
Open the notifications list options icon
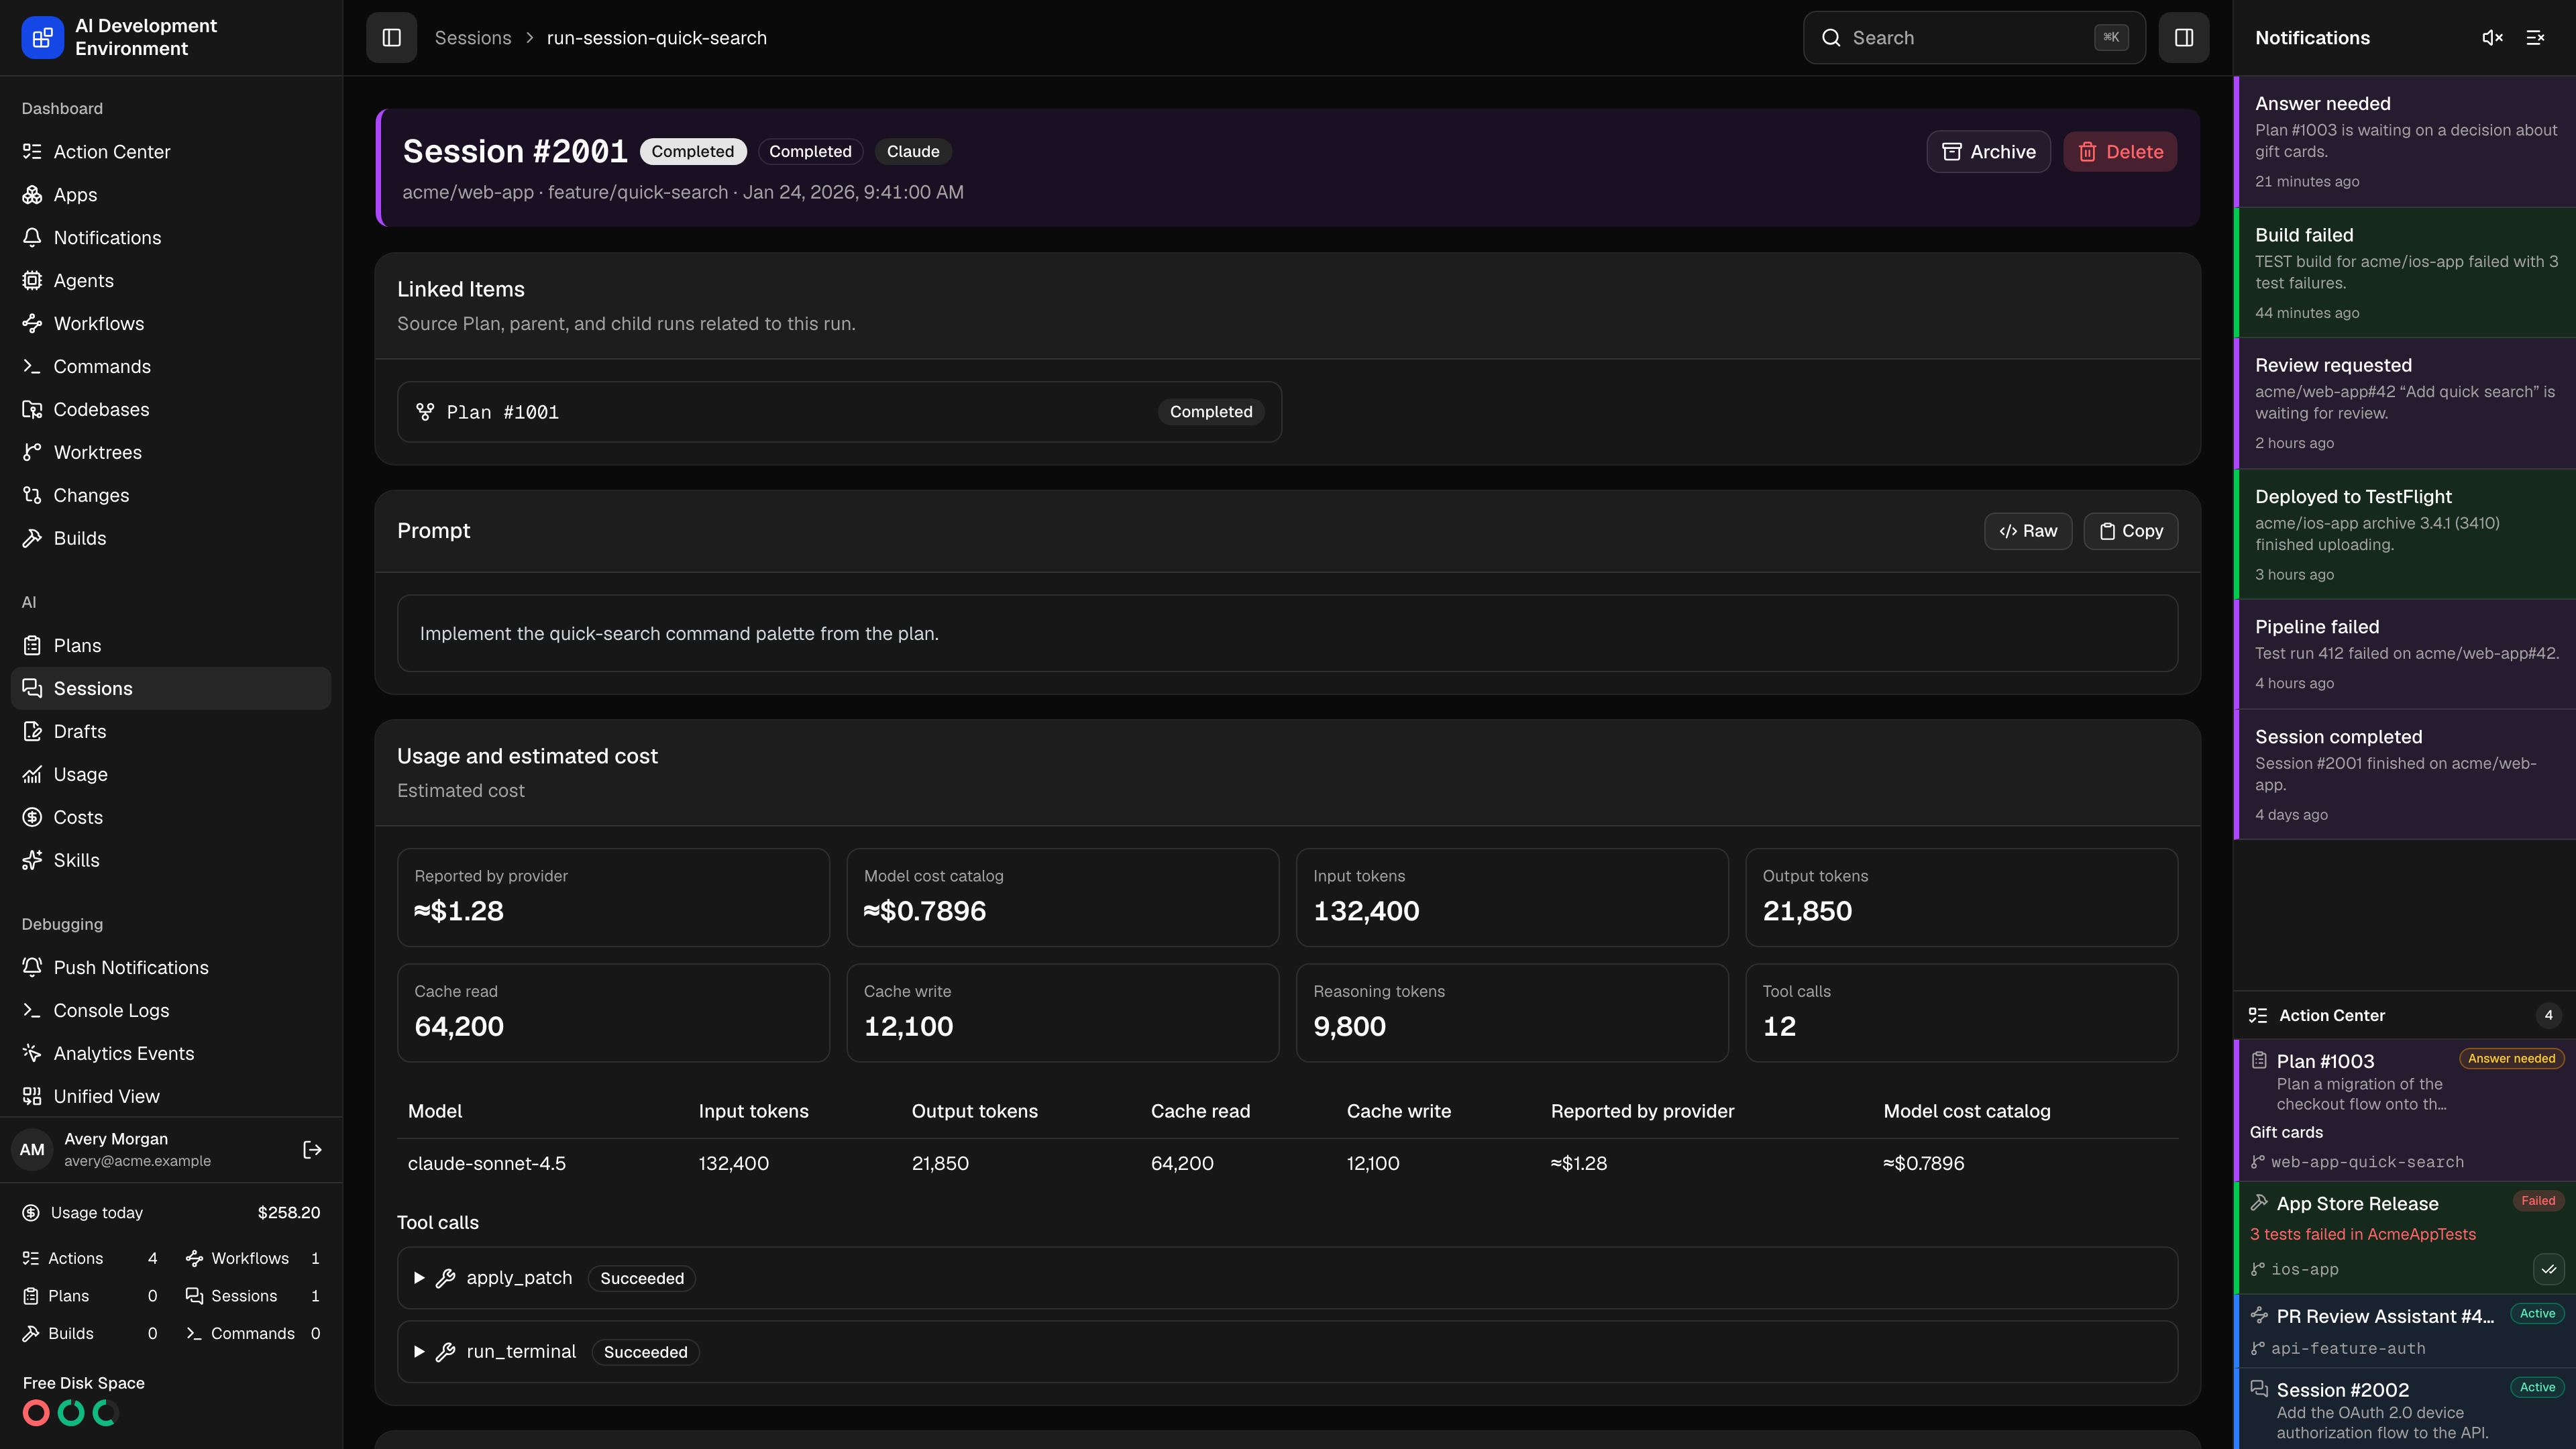tap(2535, 37)
